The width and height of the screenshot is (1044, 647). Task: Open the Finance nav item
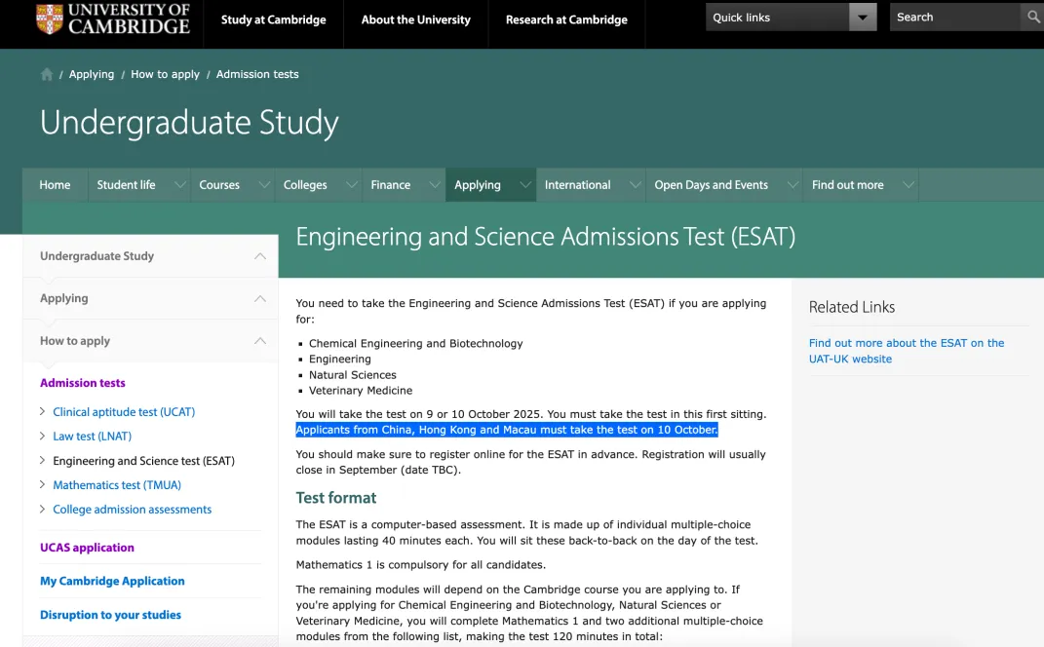coord(390,185)
